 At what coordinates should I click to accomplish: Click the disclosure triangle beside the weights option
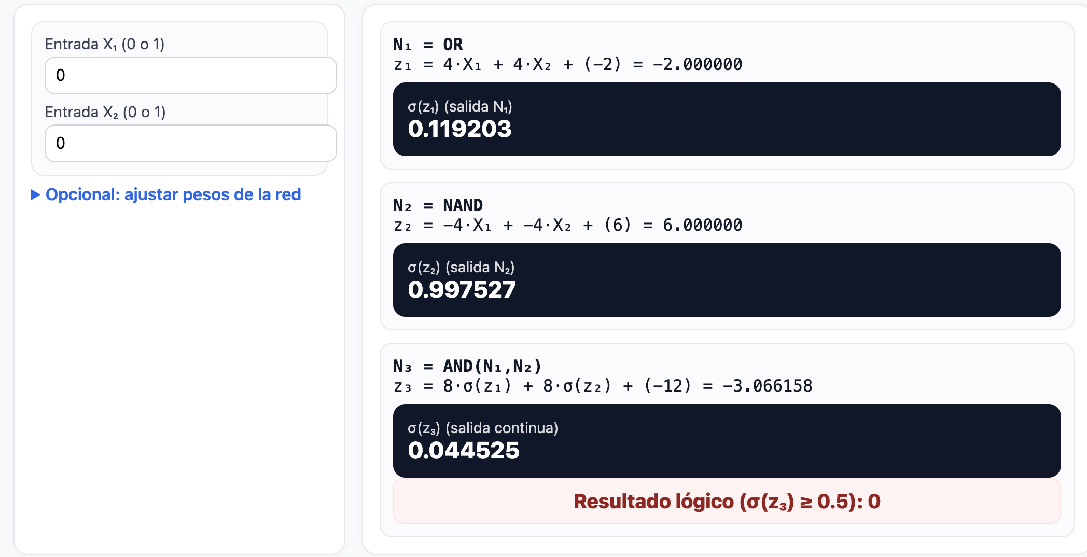coord(35,194)
